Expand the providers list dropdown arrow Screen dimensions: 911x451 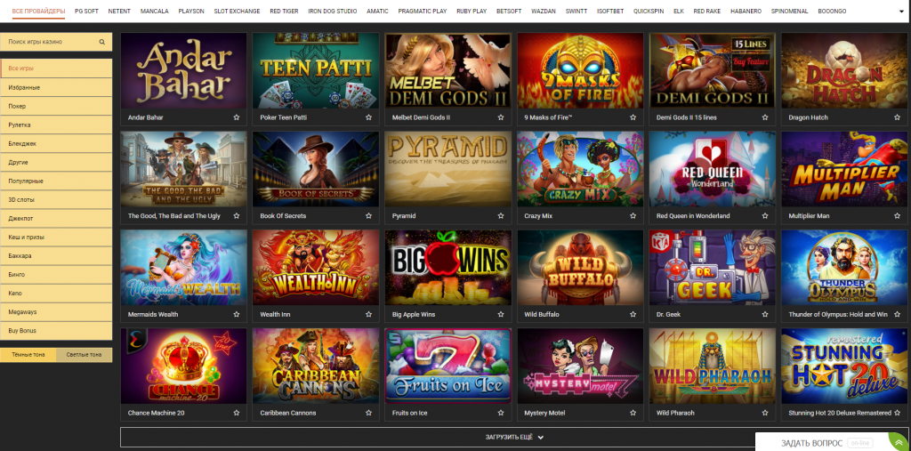tap(900, 11)
